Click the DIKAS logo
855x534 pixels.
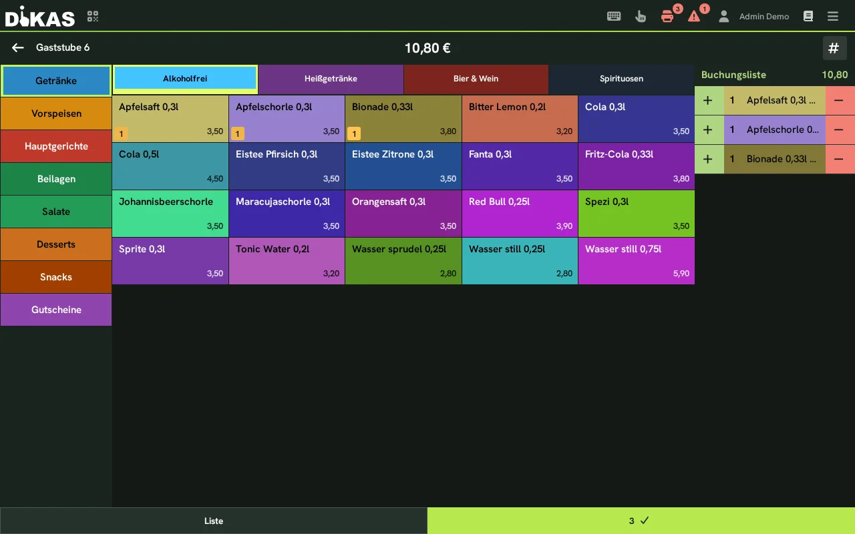(x=40, y=16)
